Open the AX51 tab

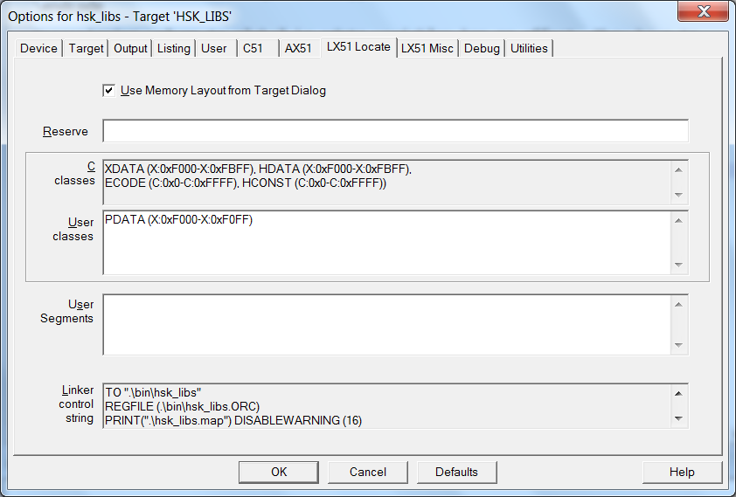tap(298, 48)
